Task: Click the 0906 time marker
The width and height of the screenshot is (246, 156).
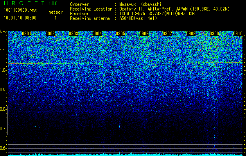Action: pyautogui.click(x=144, y=34)
